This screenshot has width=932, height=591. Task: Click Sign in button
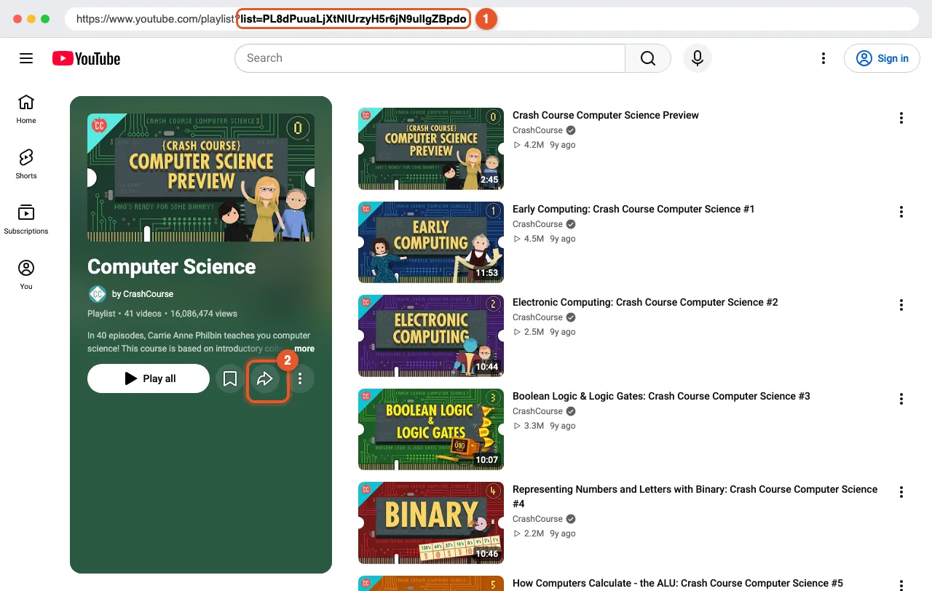(882, 58)
